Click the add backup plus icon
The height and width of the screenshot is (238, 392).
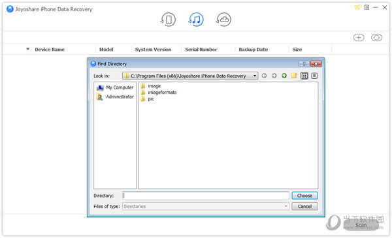pos(359,37)
